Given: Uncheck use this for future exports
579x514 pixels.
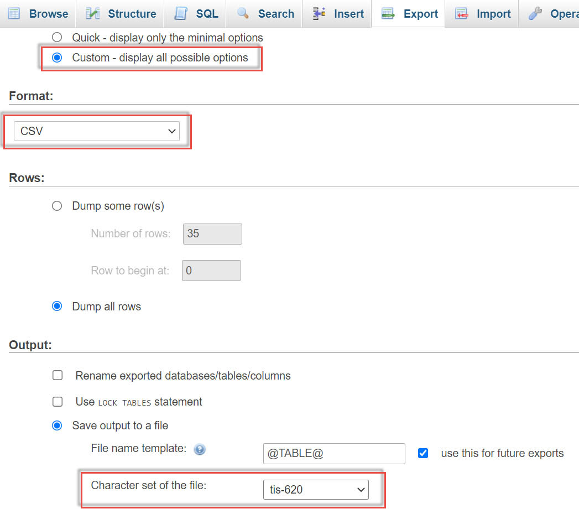Looking at the screenshot, I should [423, 453].
